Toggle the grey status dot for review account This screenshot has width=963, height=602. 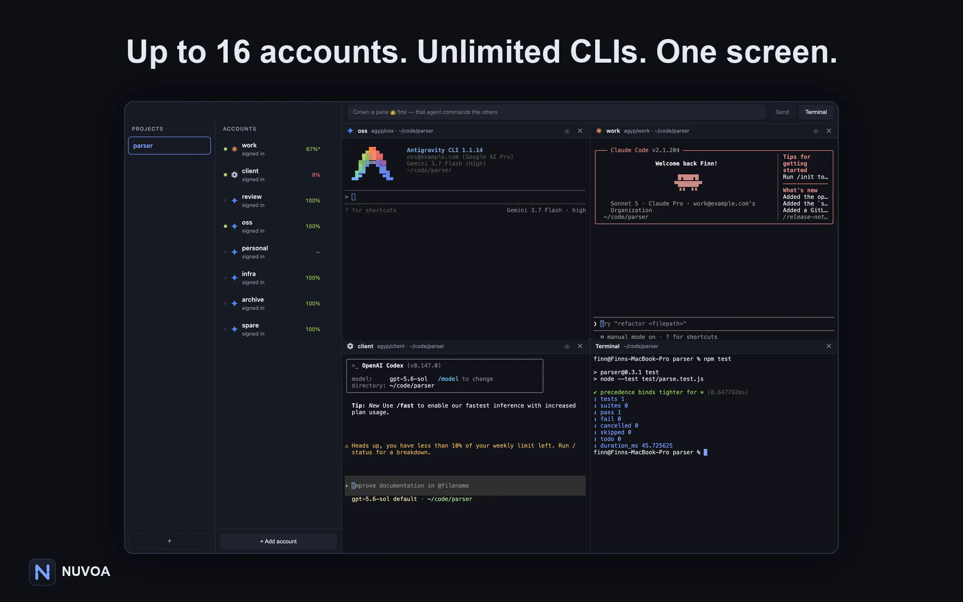(225, 201)
